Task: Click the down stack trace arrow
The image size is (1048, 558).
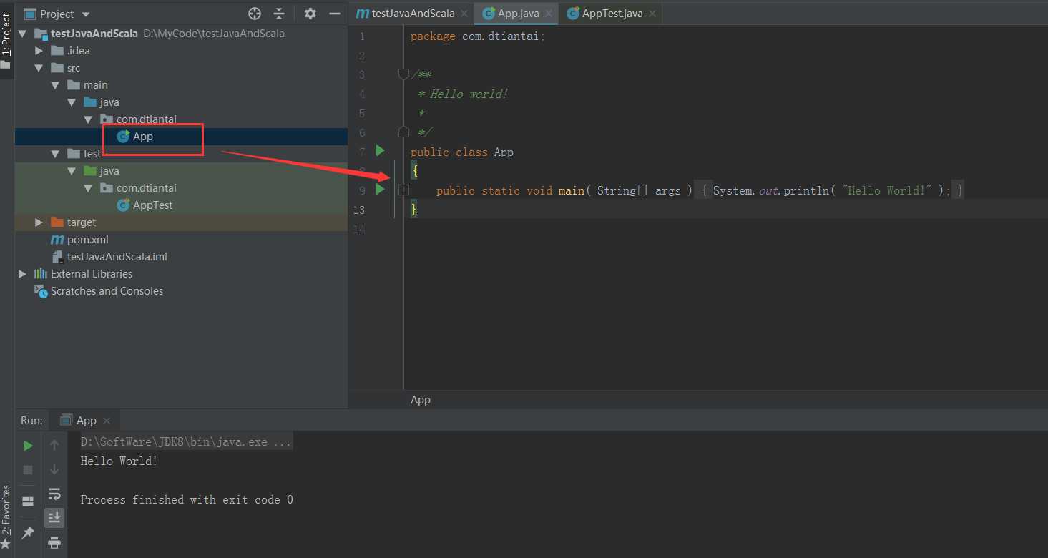Action: pyautogui.click(x=54, y=469)
